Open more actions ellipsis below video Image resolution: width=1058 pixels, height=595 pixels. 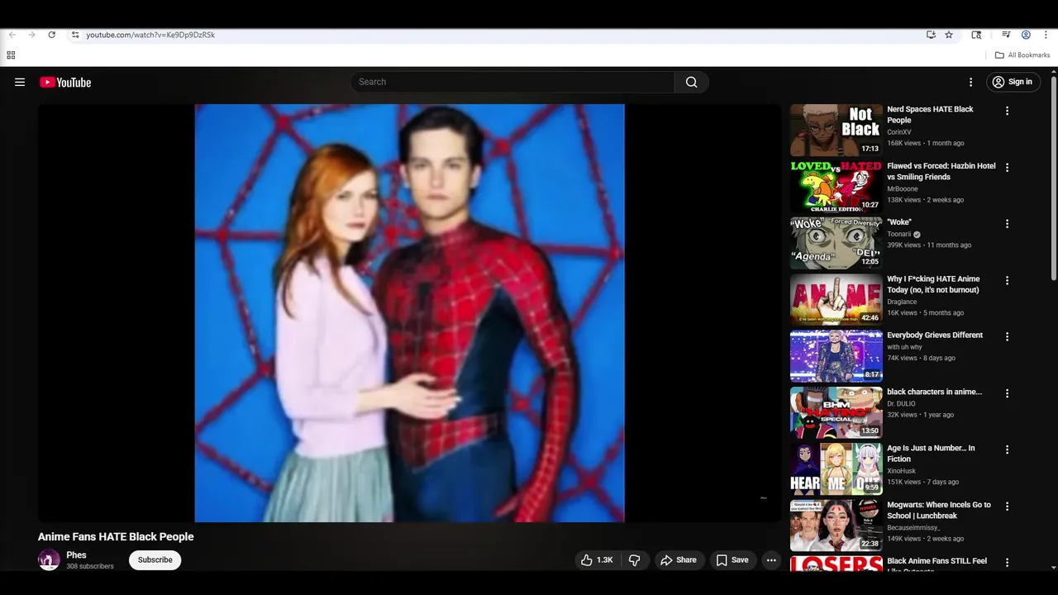coord(771,560)
